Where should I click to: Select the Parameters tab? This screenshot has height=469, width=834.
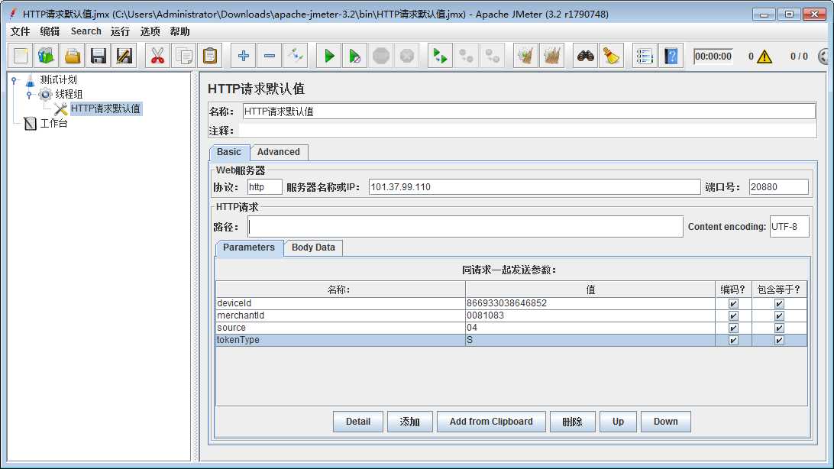[249, 247]
